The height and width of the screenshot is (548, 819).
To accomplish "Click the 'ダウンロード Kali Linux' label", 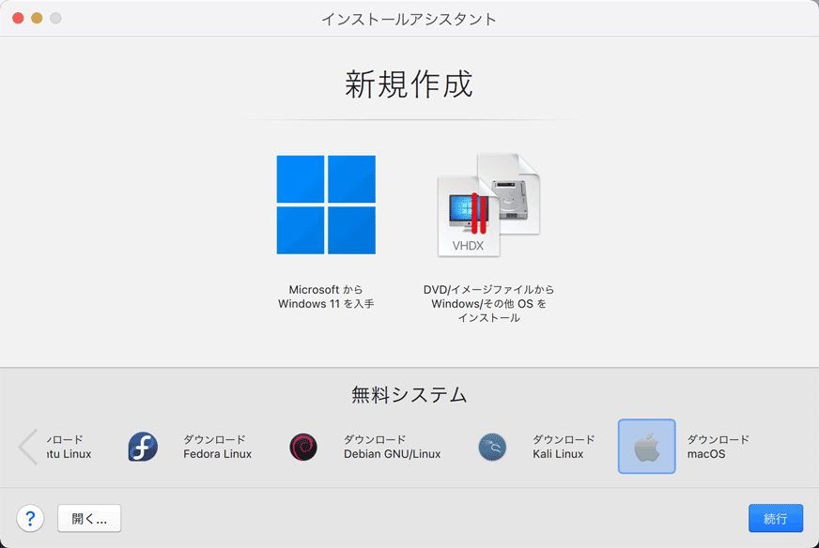I will 564,447.
